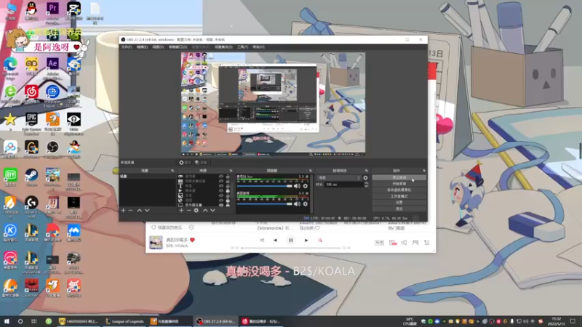Add a new scene with the plus icon
The height and width of the screenshot is (327, 582).
pos(123,210)
